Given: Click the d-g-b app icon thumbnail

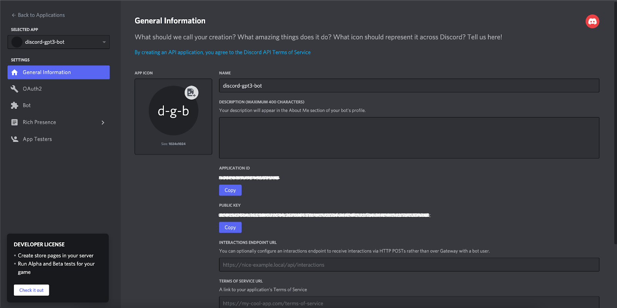Looking at the screenshot, I should (174, 111).
